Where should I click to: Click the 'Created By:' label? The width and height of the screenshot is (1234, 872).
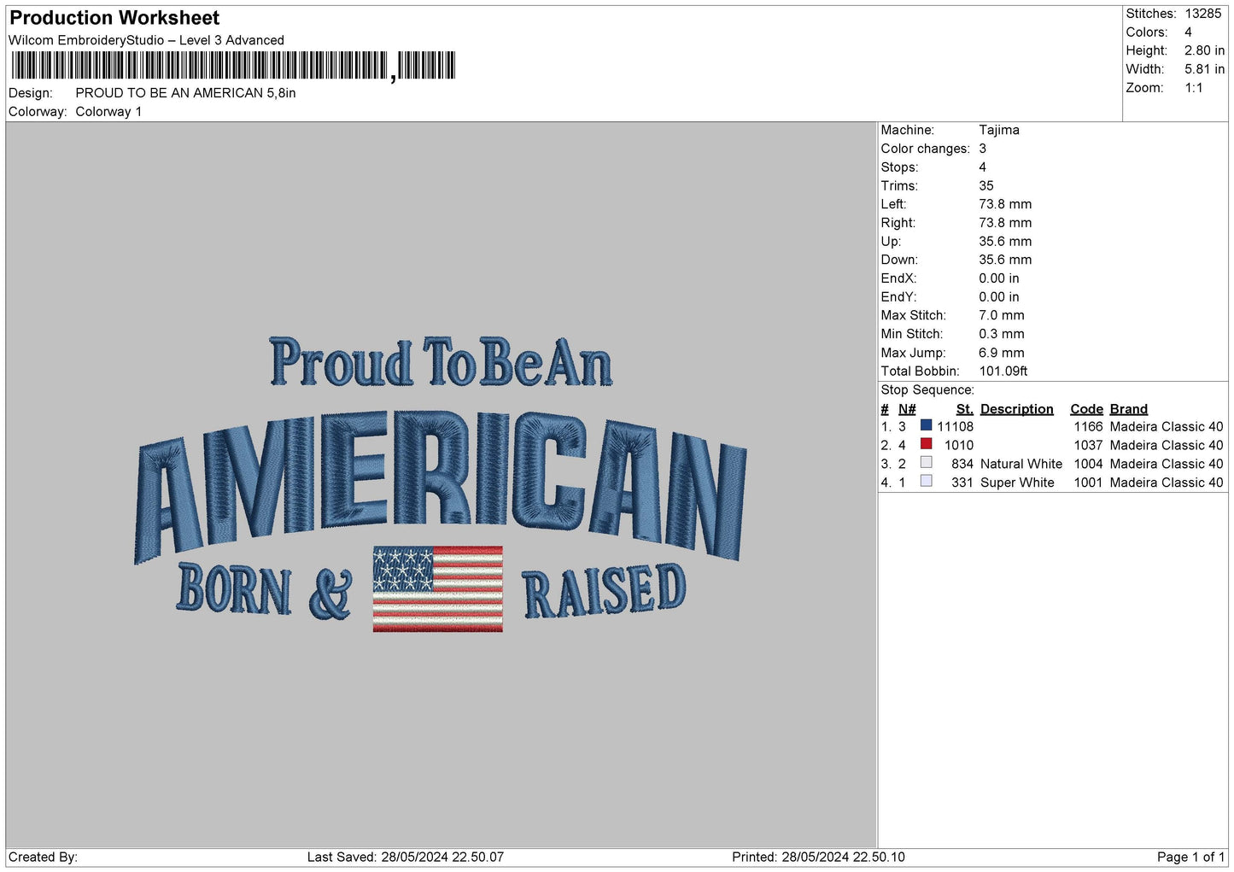(43, 857)
